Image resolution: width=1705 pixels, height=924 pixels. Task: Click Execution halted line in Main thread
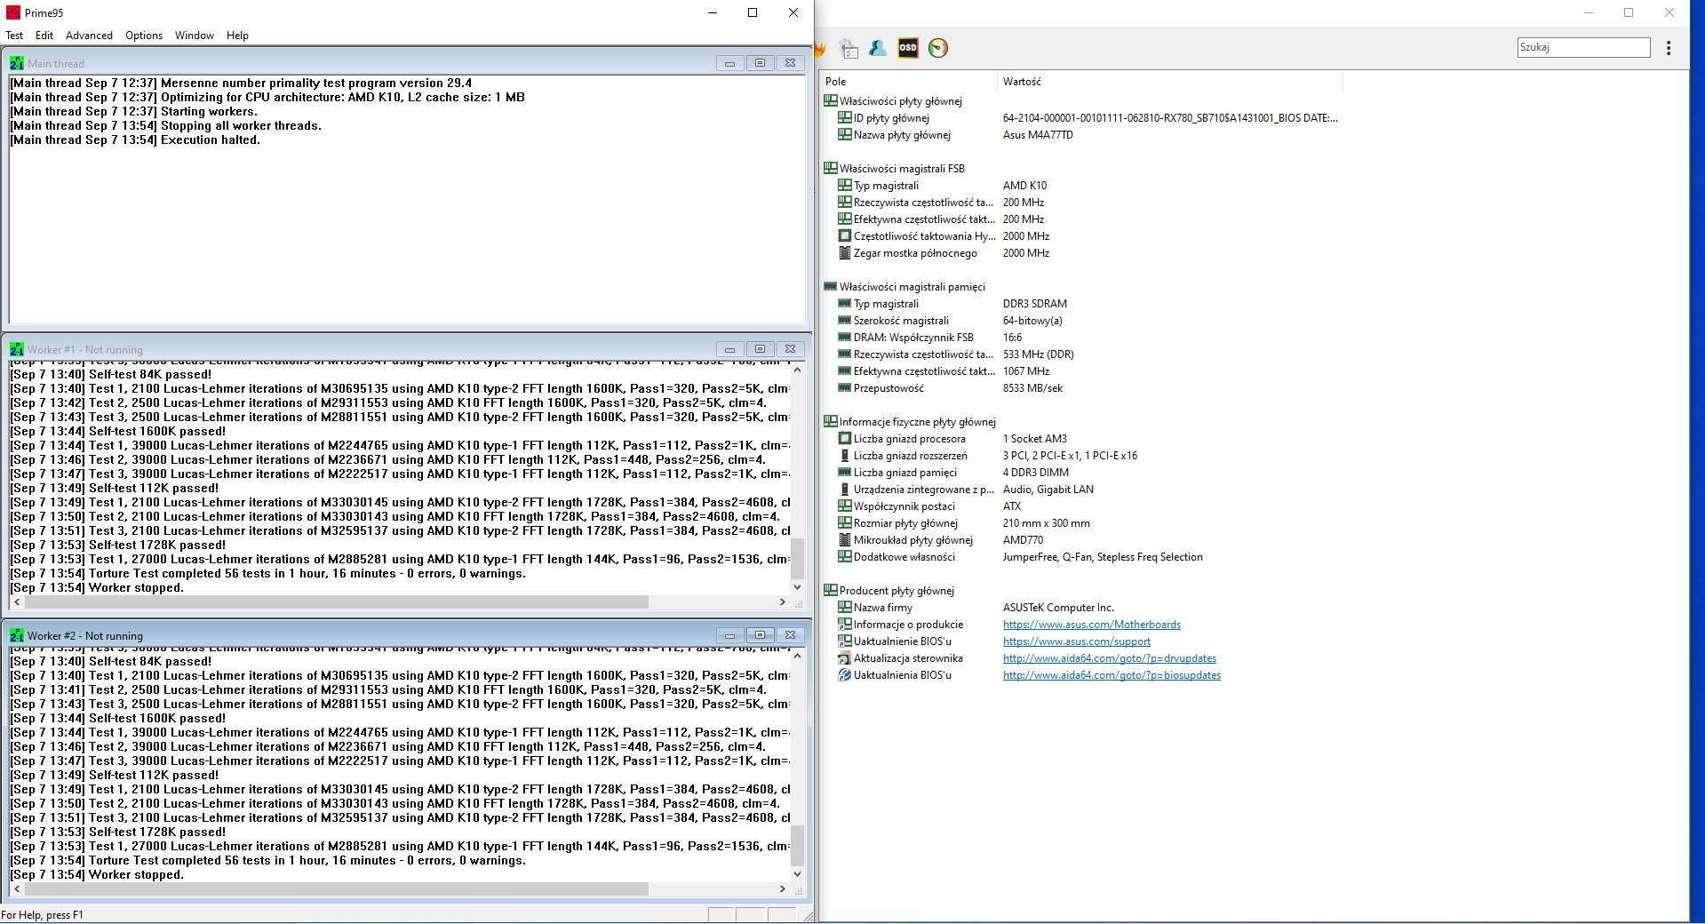point(135,140)
